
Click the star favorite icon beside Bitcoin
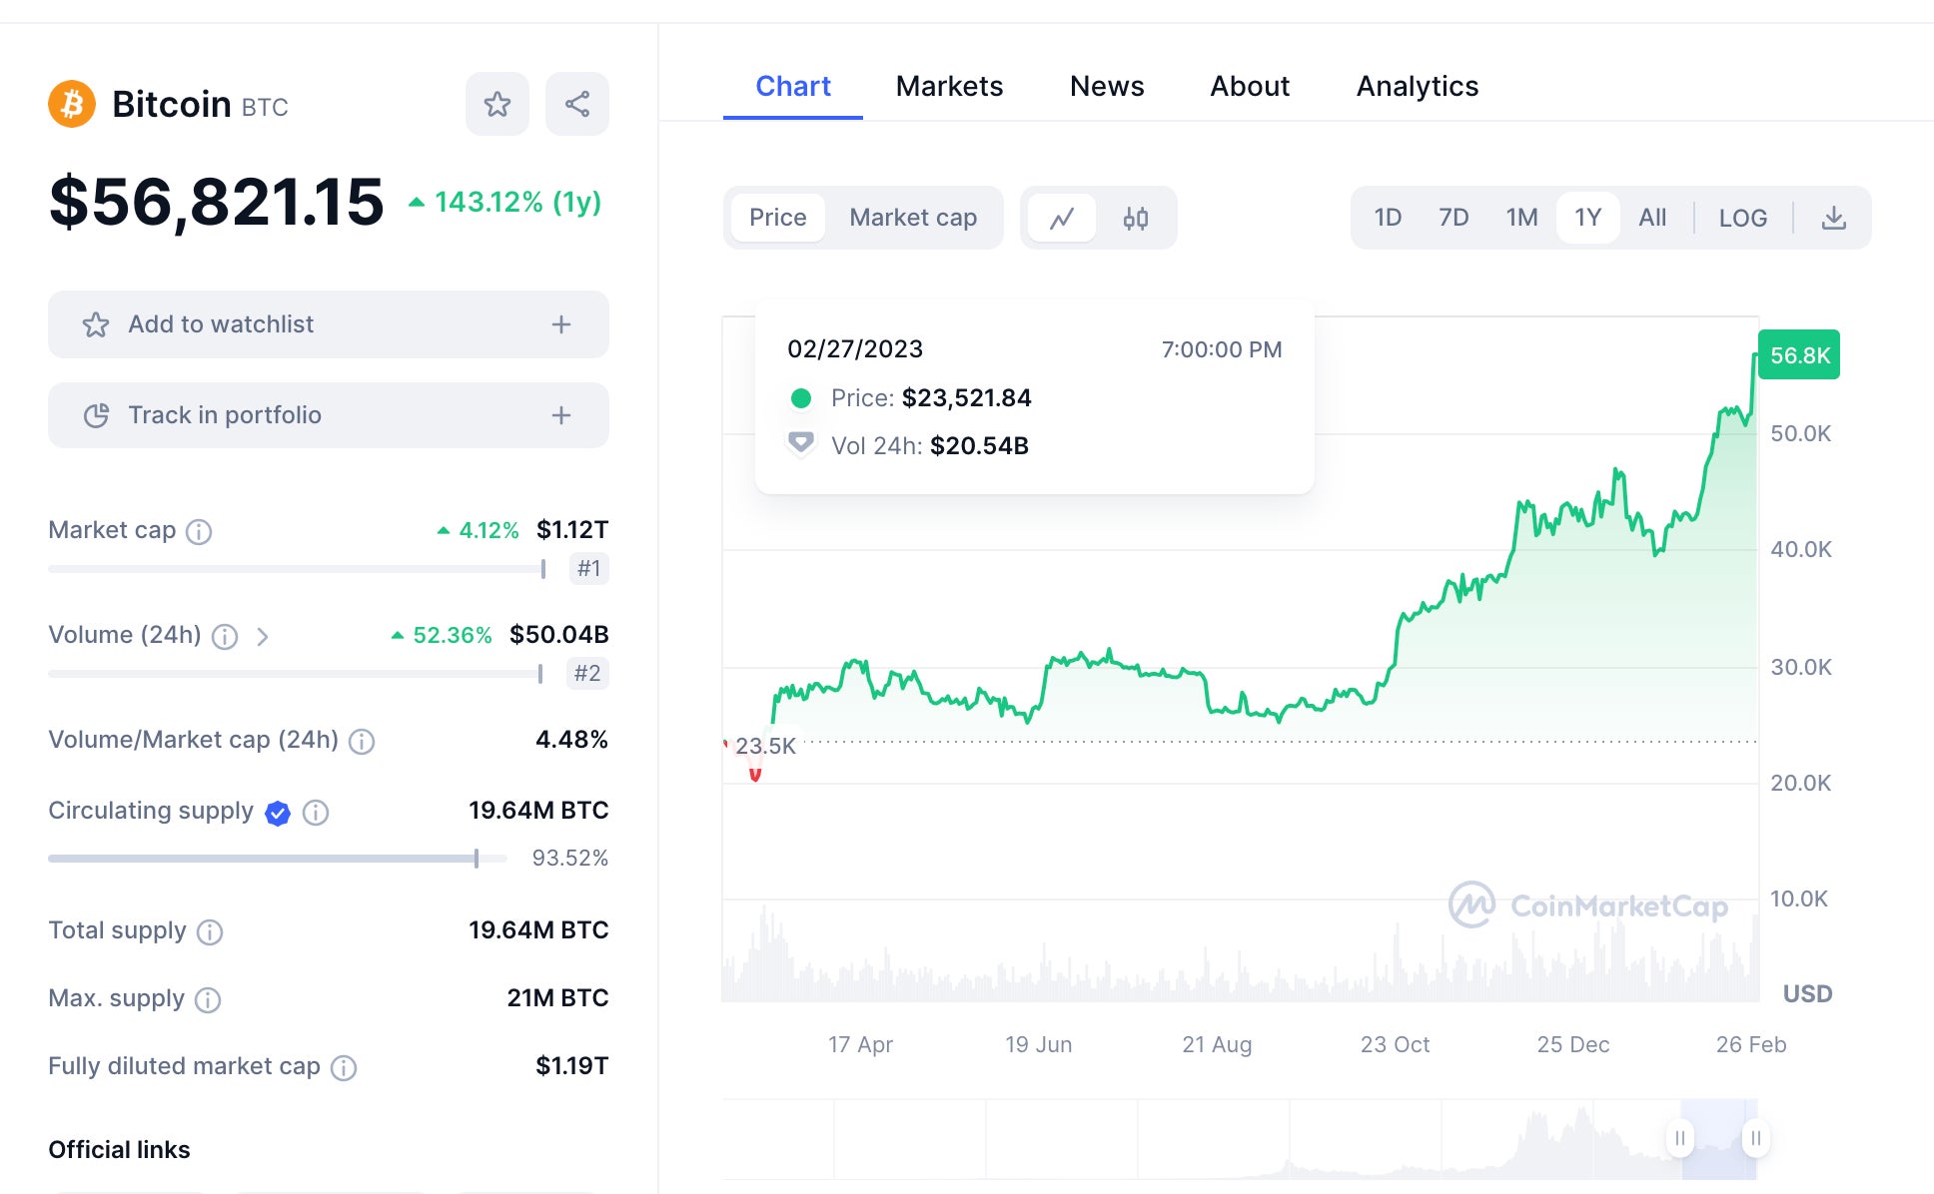coord(496,104)
